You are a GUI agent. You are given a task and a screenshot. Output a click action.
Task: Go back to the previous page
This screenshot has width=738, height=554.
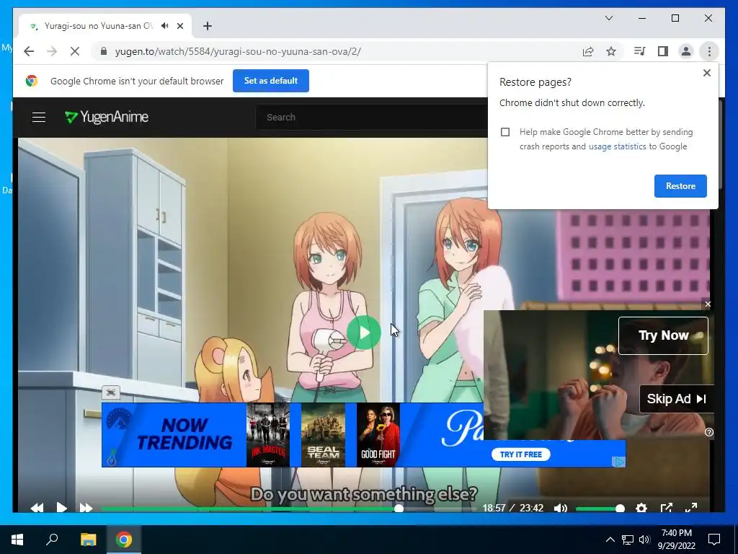[x=29, y=51]
